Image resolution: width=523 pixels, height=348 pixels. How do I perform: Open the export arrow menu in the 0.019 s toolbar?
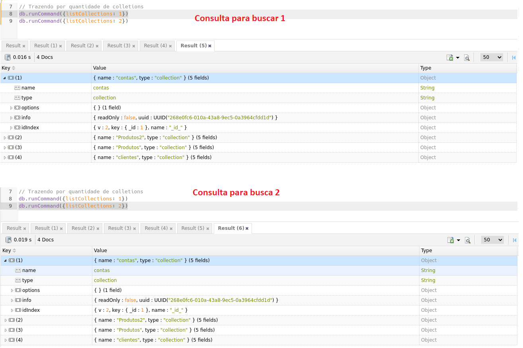tap(459, 240)
